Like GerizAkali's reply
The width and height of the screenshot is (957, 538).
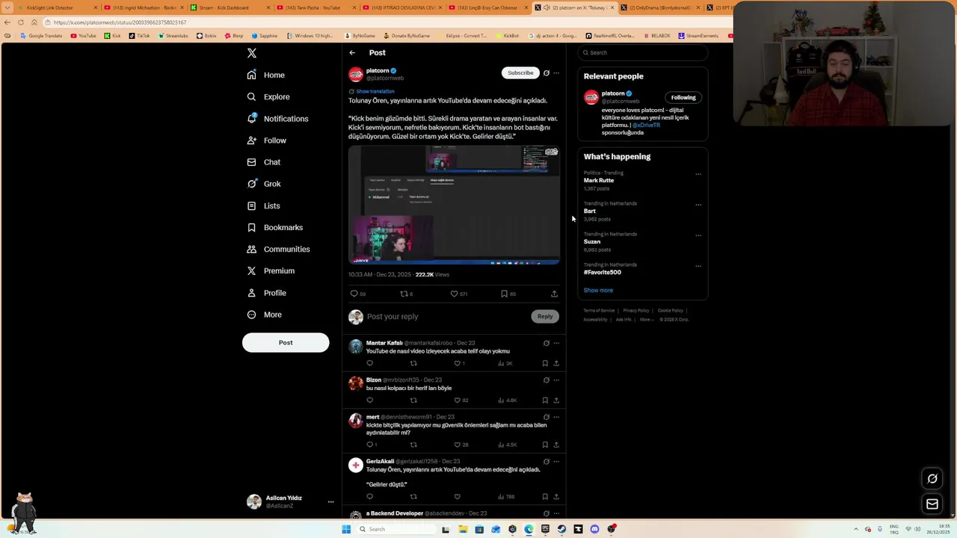tap(458, 496)
